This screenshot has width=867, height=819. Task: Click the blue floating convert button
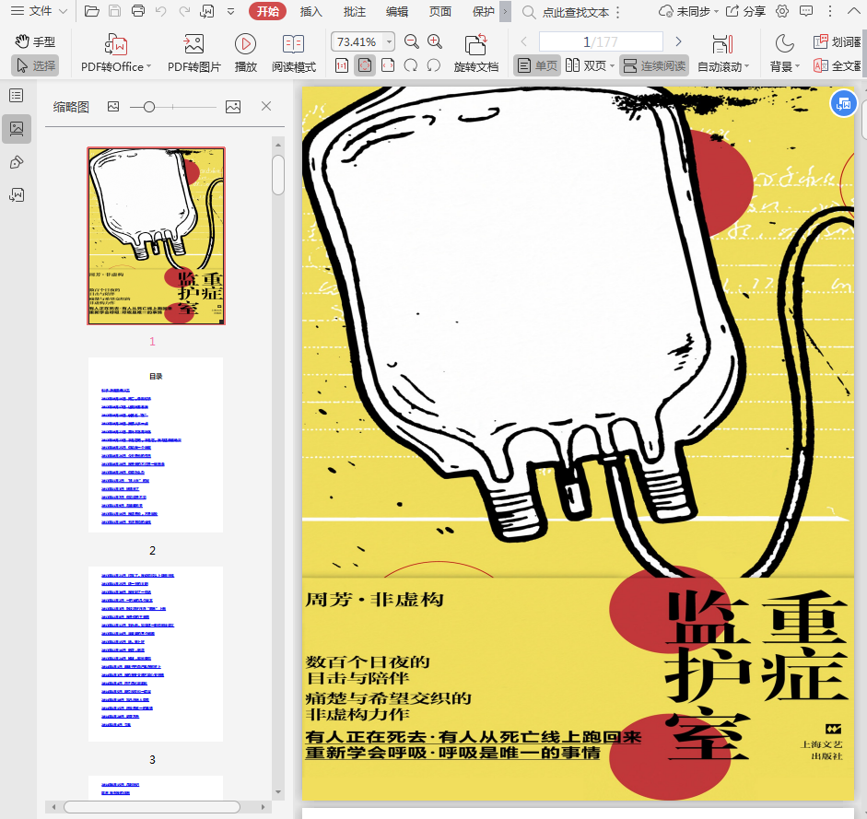click(843, 103)
